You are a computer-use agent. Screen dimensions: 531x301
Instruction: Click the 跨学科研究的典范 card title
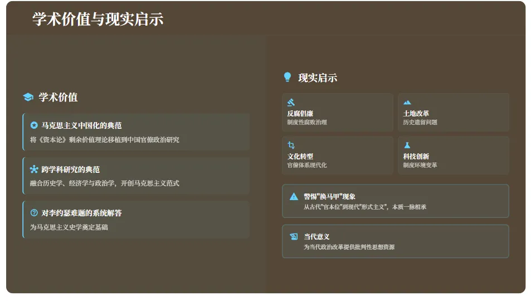pyautogui.click(x=70, y=169)
